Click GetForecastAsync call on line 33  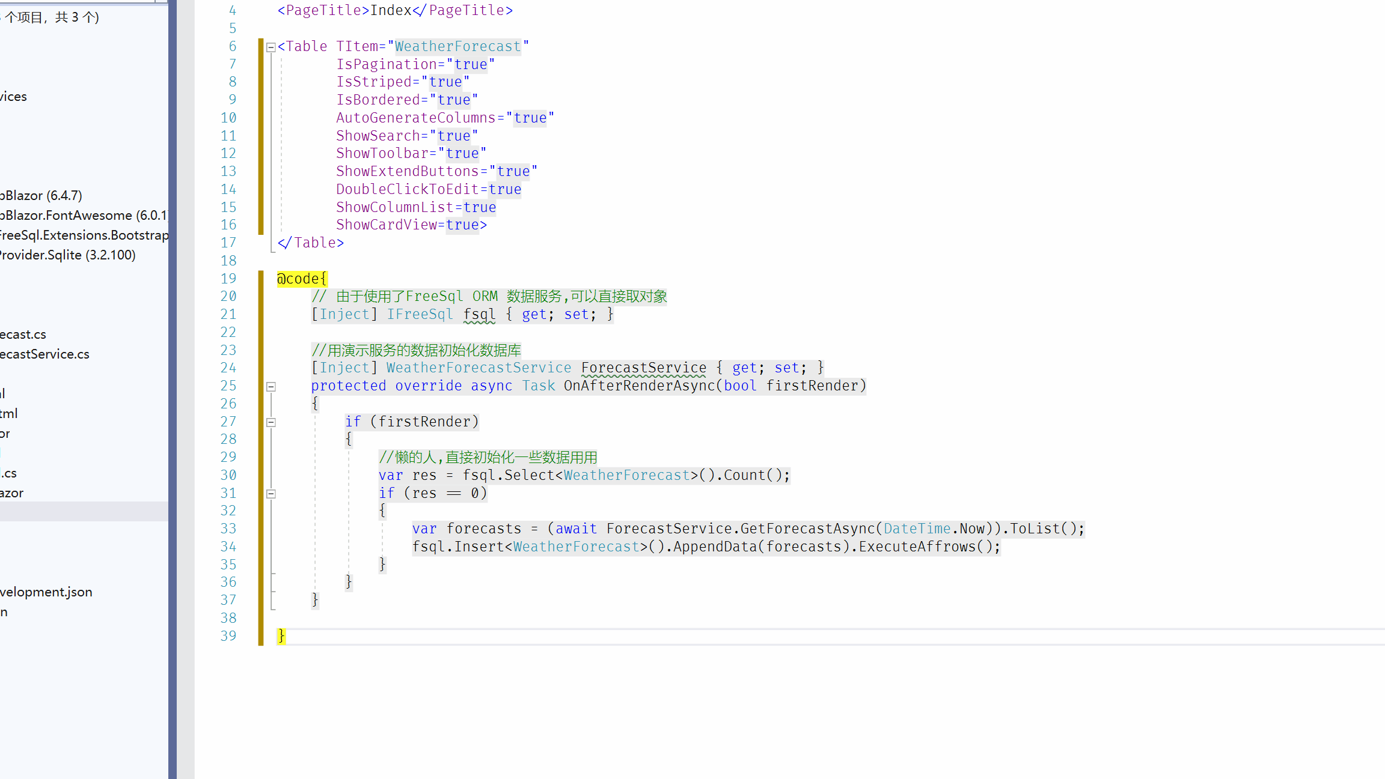coord(807,529)
